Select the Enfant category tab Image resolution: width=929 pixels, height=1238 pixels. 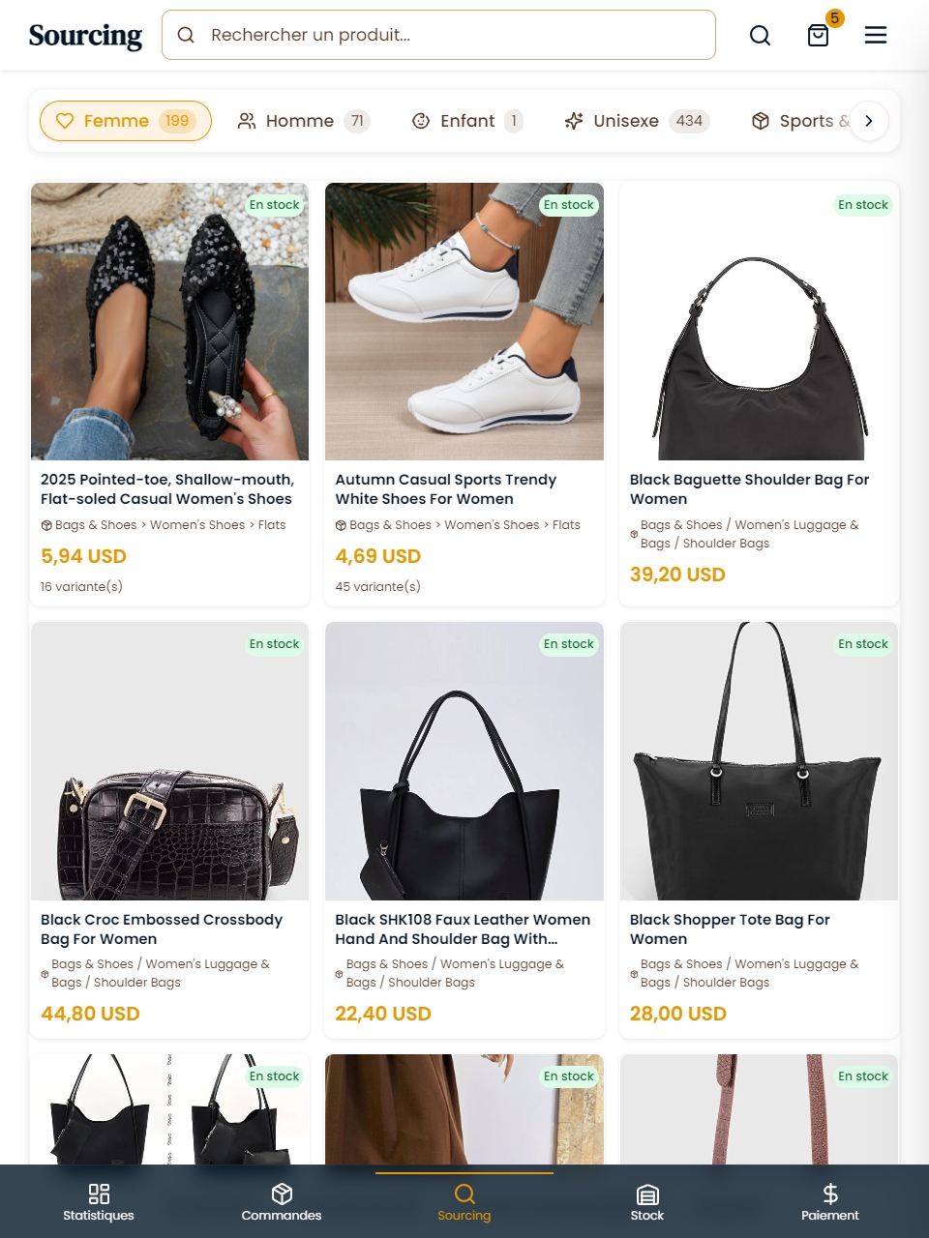tap(467, 121)
